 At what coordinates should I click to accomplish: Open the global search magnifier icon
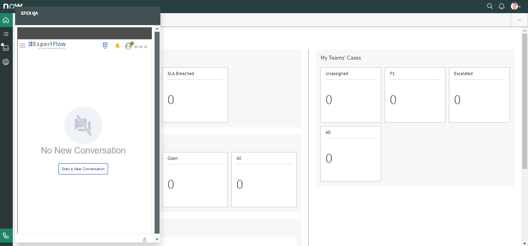pos(490,6)
